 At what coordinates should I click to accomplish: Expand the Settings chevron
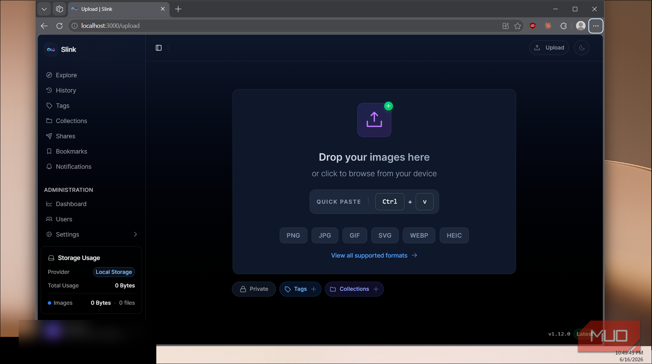tap(135, 235)
